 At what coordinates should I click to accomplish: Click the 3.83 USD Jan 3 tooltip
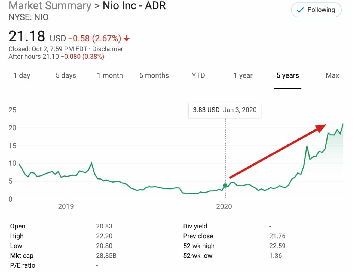pyautogui.click(x=225, y=110)
